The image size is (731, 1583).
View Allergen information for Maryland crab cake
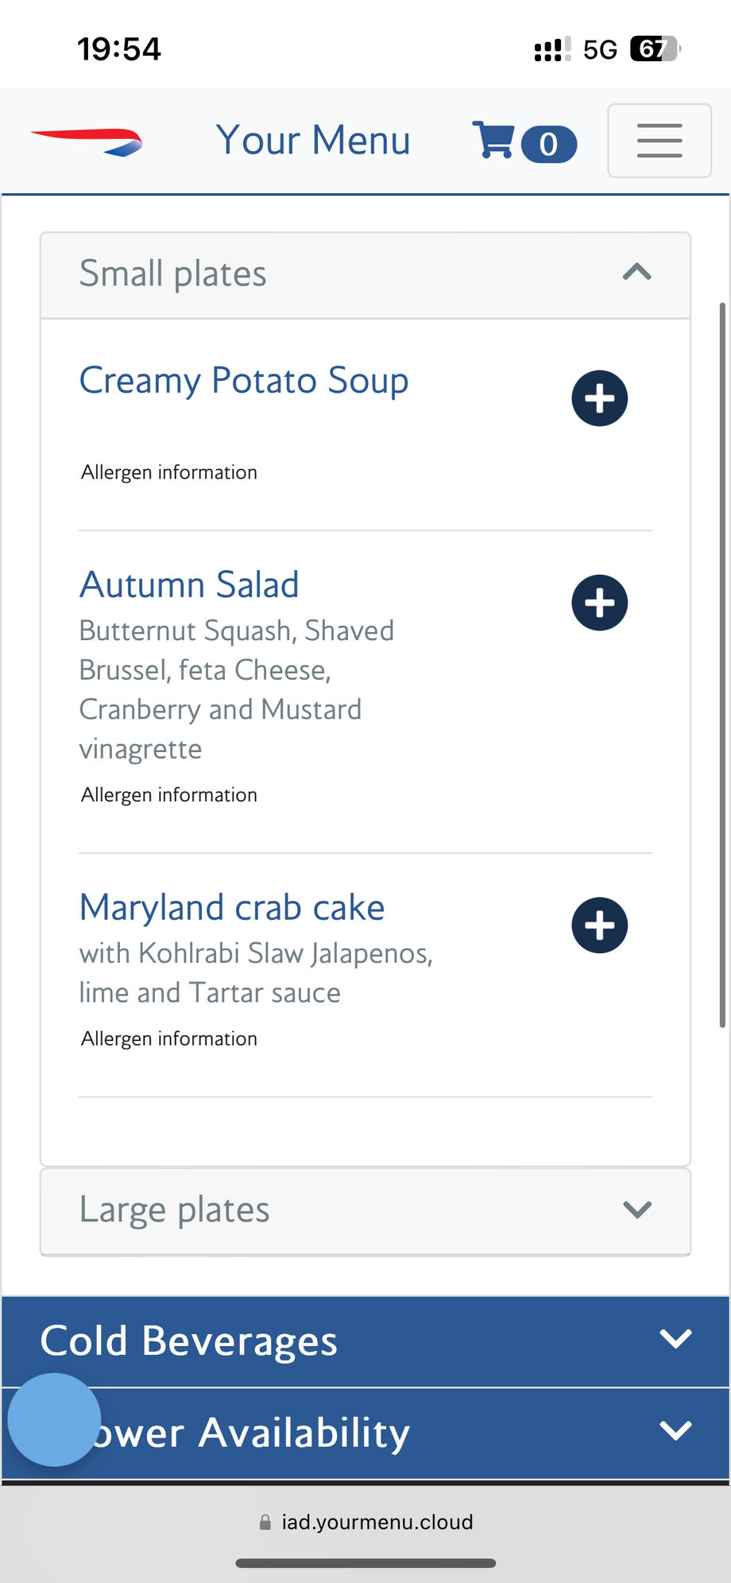pos(169,1038)
